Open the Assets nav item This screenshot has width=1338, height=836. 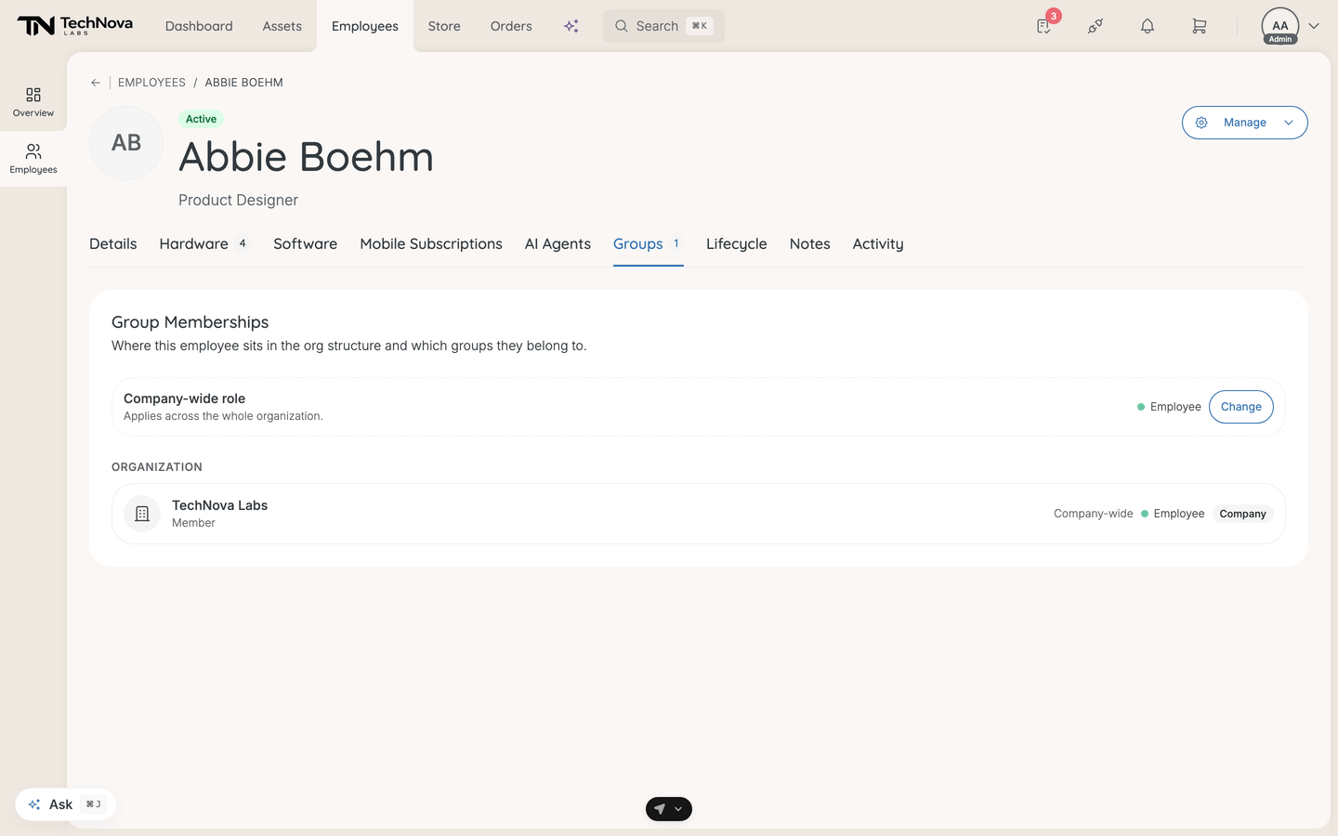click(x=282, y=26)
